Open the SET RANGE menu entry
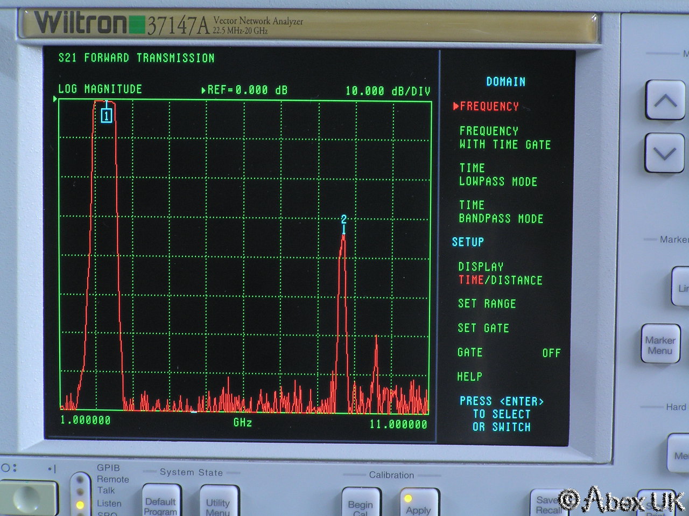Viewport: 689px width, 516px height. (x=487, y=304)
